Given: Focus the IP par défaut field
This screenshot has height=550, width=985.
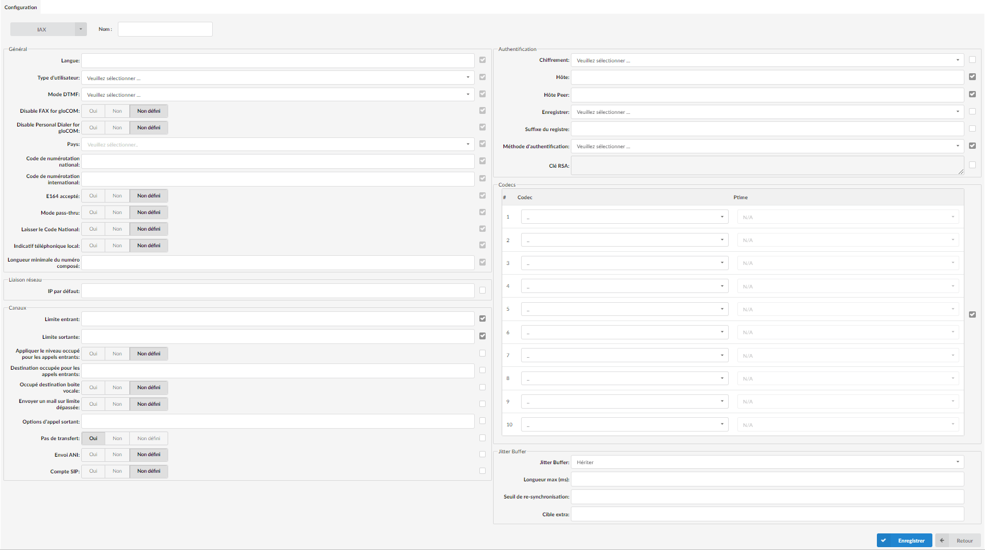Looking at the screenshot, I should pyautogui.click(x=278, y=291).
